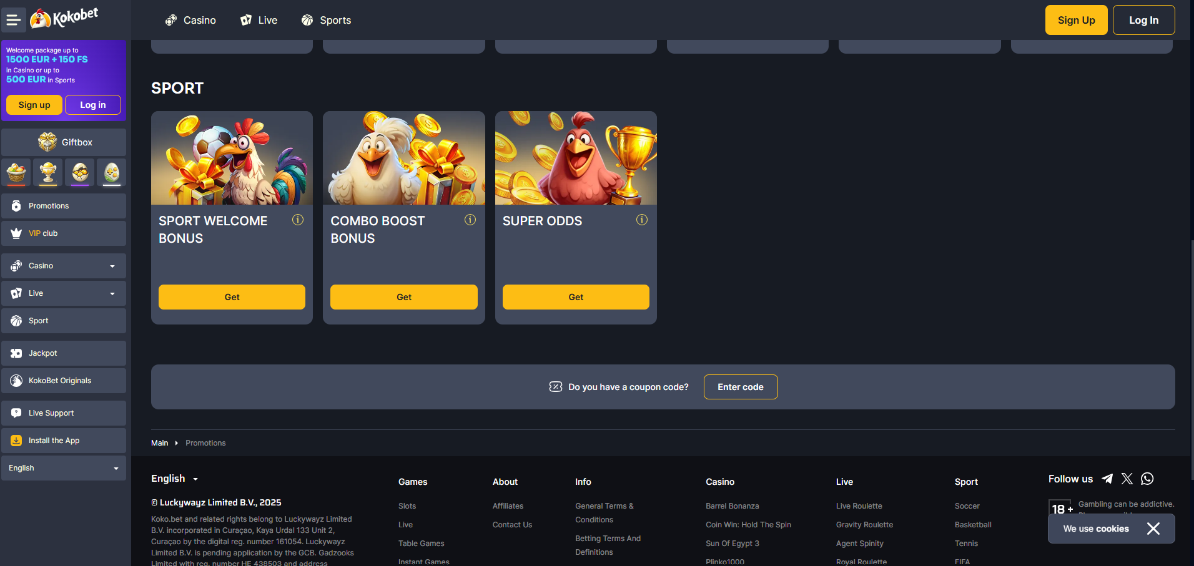
Task: Open General Terms & Conditions link
Action: click(x=604, y=513)
